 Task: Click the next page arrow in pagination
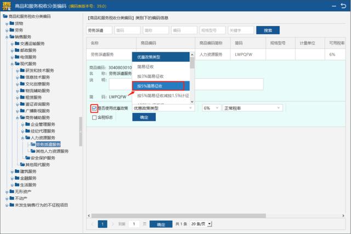(113, 224)
